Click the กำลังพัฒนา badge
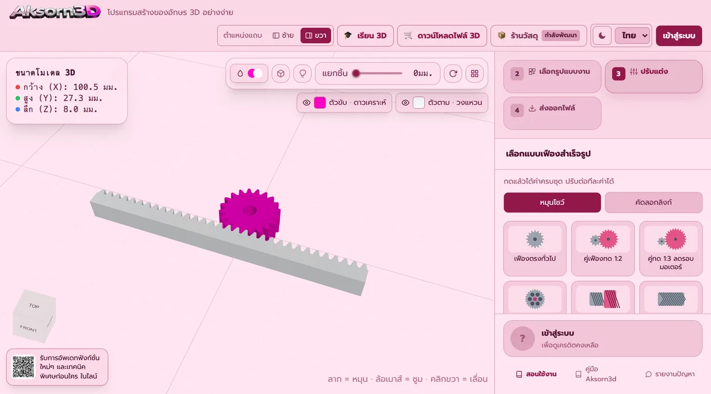The height and width of the screenshot is (394, 711). pyautogui.click(x=560, y=36)
